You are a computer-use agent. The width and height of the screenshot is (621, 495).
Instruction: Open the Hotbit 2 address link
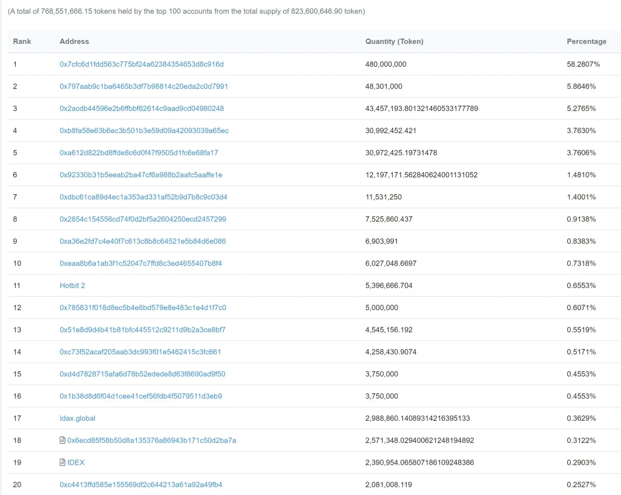pos(72,286)
